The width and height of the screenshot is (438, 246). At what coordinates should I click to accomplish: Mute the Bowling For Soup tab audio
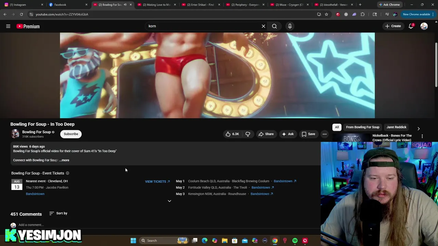125,5
